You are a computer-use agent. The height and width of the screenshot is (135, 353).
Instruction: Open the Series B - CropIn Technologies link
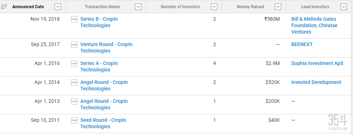[99, 22]
